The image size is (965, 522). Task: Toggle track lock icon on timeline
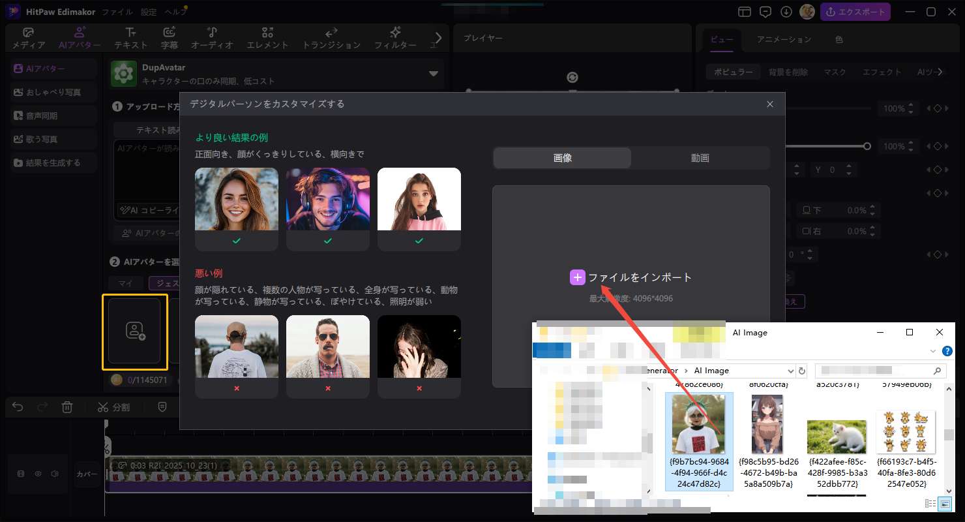point(21,474)
